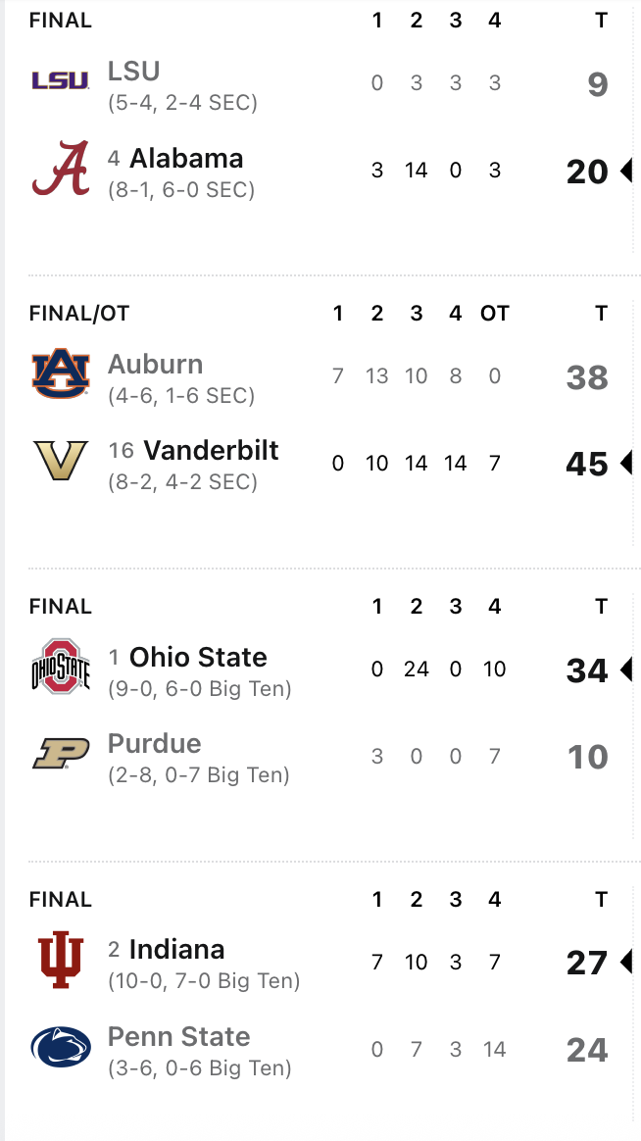Viewport: 641px width, 1141px height.
Task: Open the Ohio State team link
Action: point(198,657)
